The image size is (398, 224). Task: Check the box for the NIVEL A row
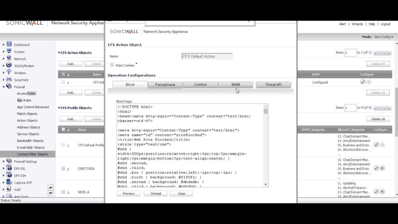(63, 192)
